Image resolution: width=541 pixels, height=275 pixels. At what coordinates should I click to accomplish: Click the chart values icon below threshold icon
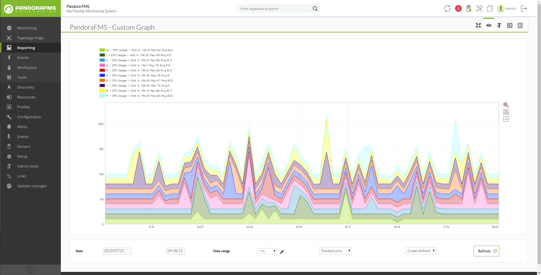(x=506, y=119)
